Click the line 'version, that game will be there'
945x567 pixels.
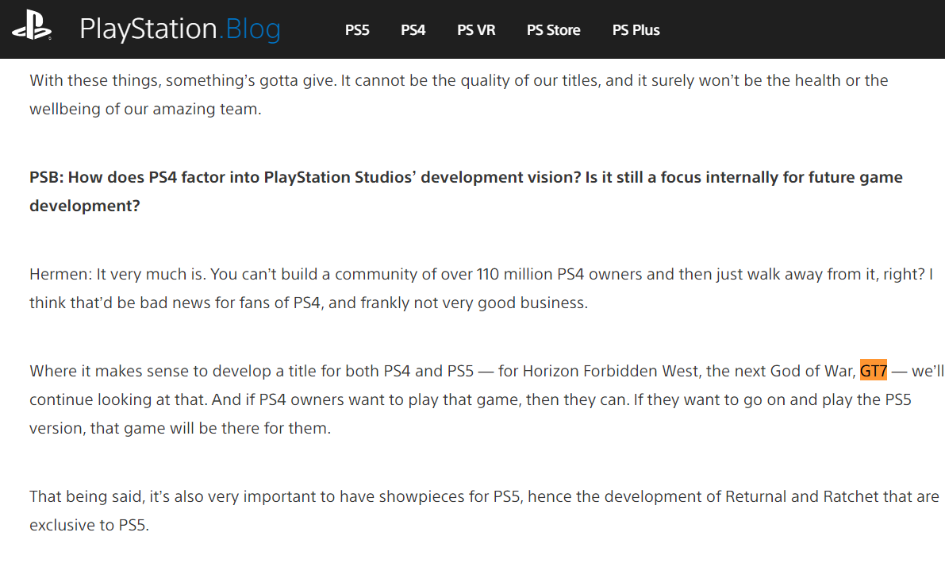coord(180,428)
